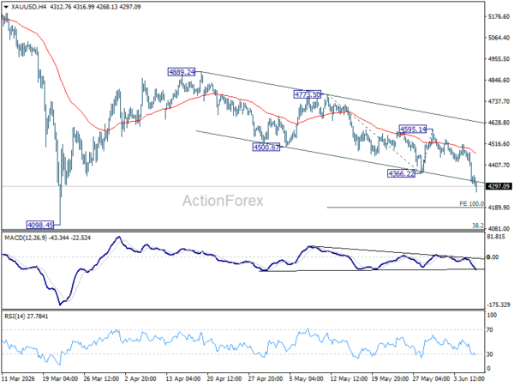The height and width of the screenshot is (386, 514).
Task: Click the 4628.80 price axis value
Action: point(499,123)
